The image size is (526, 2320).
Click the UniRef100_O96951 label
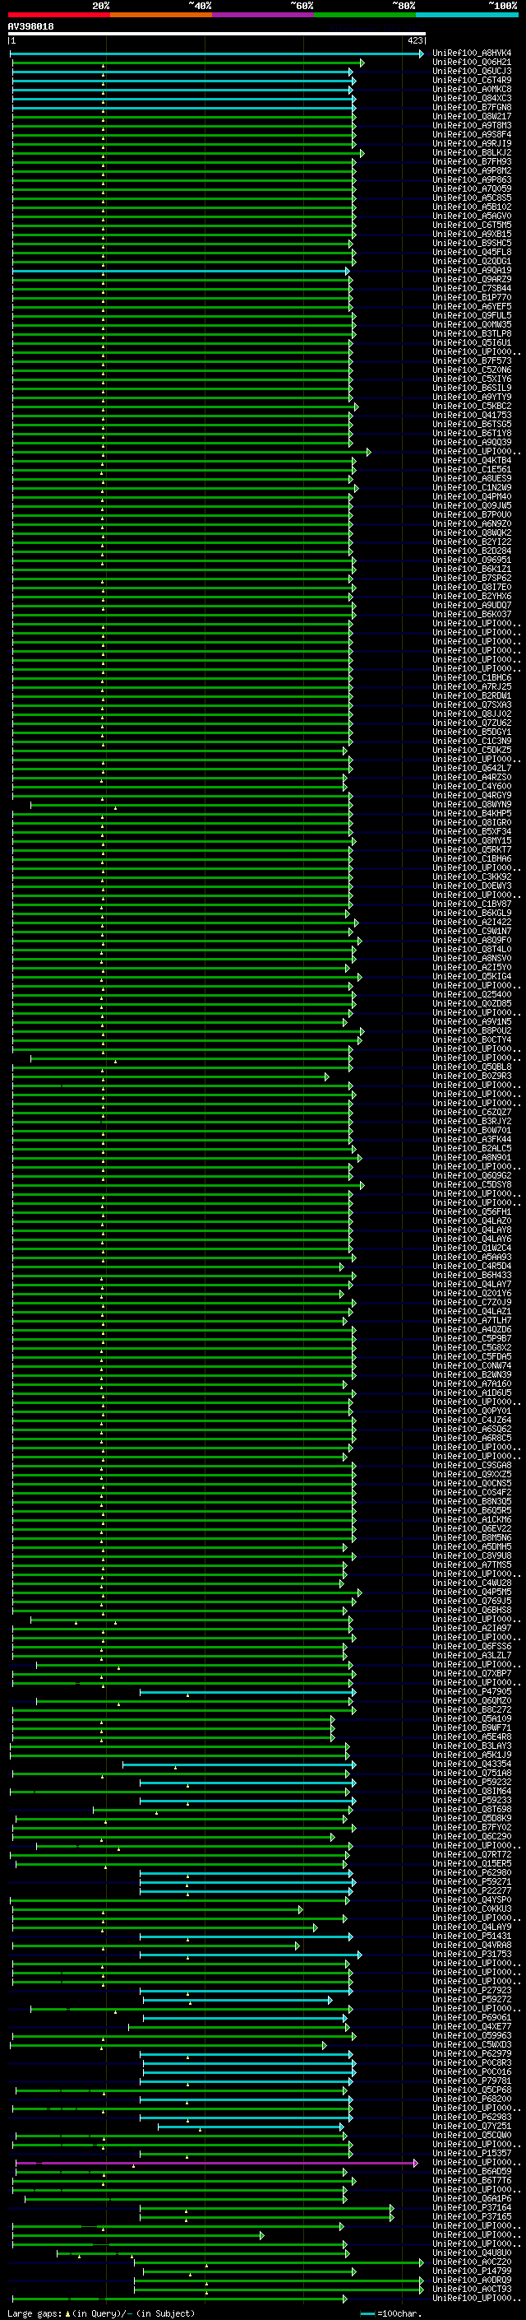tap(472, 560)
